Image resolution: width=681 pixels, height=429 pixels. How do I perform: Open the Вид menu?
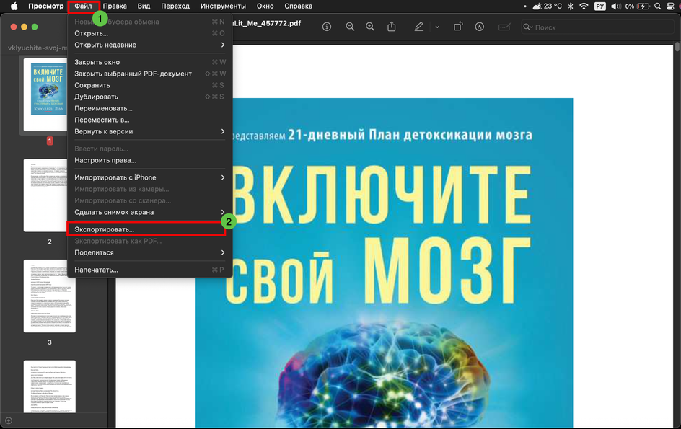pos(144,6)
